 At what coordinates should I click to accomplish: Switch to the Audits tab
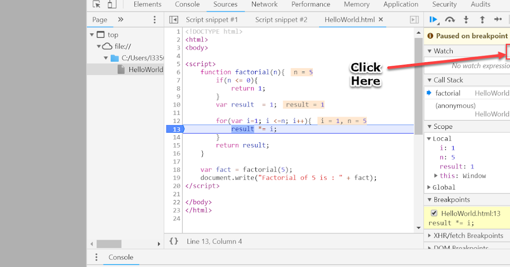click(x=480, y=4)
